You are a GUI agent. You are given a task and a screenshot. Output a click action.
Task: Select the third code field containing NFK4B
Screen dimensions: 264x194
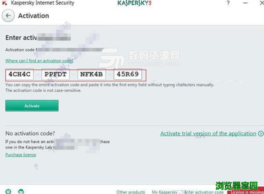click(x=92, y=74)
